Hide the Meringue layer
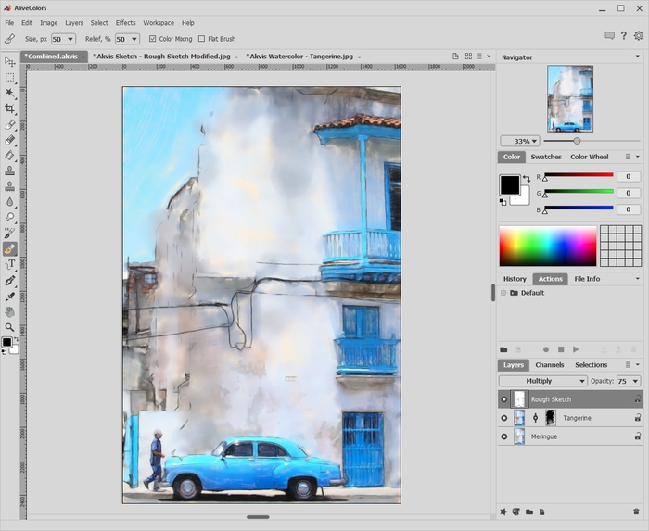 pyautogui.click(x=503, y=436)
